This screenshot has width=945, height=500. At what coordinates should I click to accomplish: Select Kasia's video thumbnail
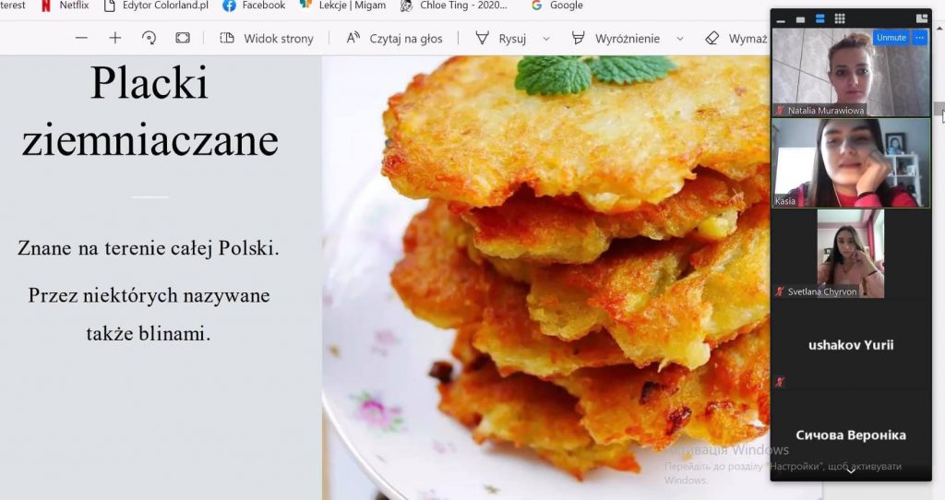pos(851,162)
